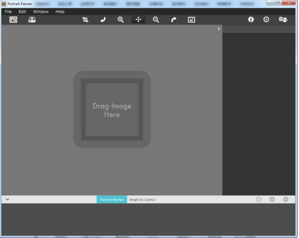The height and width of the screenshot is (238, 299).
Task: Click the zoom out magnifier
Action: click(x=156, y=20)
